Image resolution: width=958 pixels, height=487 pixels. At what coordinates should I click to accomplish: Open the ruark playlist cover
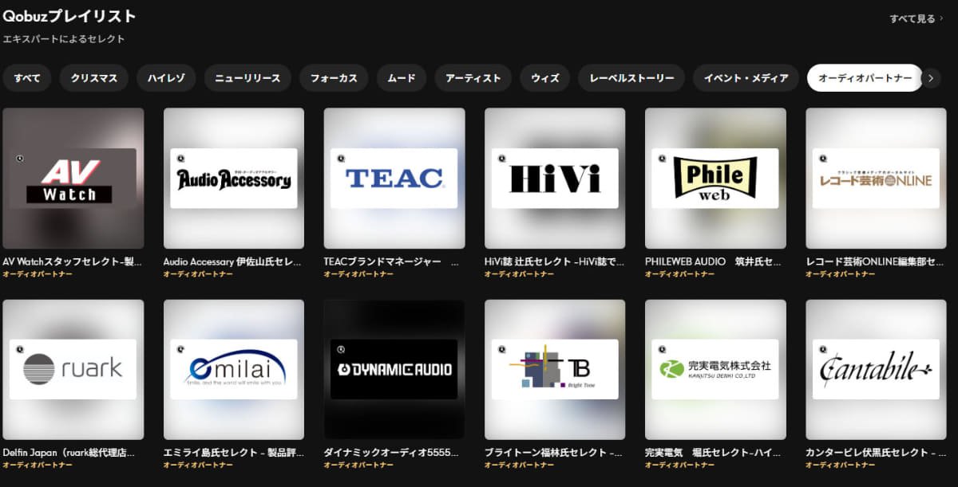click(73, 370)
